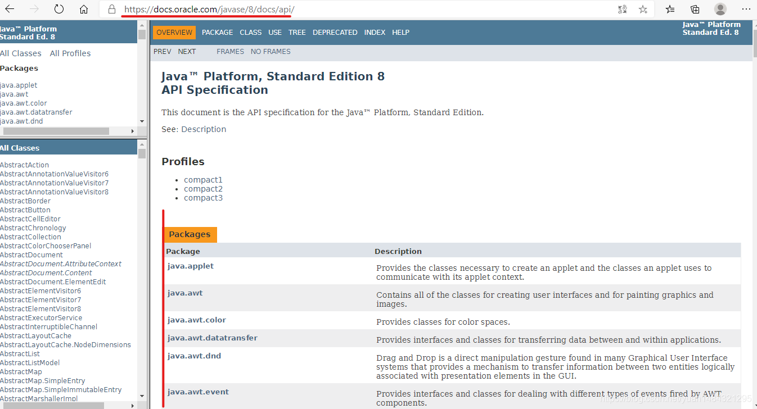Click All Classes link in left frame

21,53
